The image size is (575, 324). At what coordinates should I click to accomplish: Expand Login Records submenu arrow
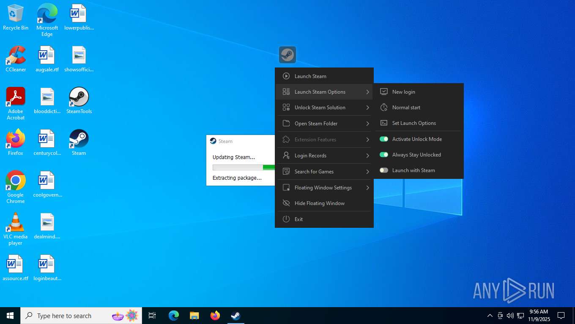pos(367,156)
